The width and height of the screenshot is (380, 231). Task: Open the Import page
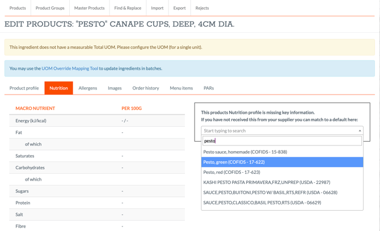point(157,8)
